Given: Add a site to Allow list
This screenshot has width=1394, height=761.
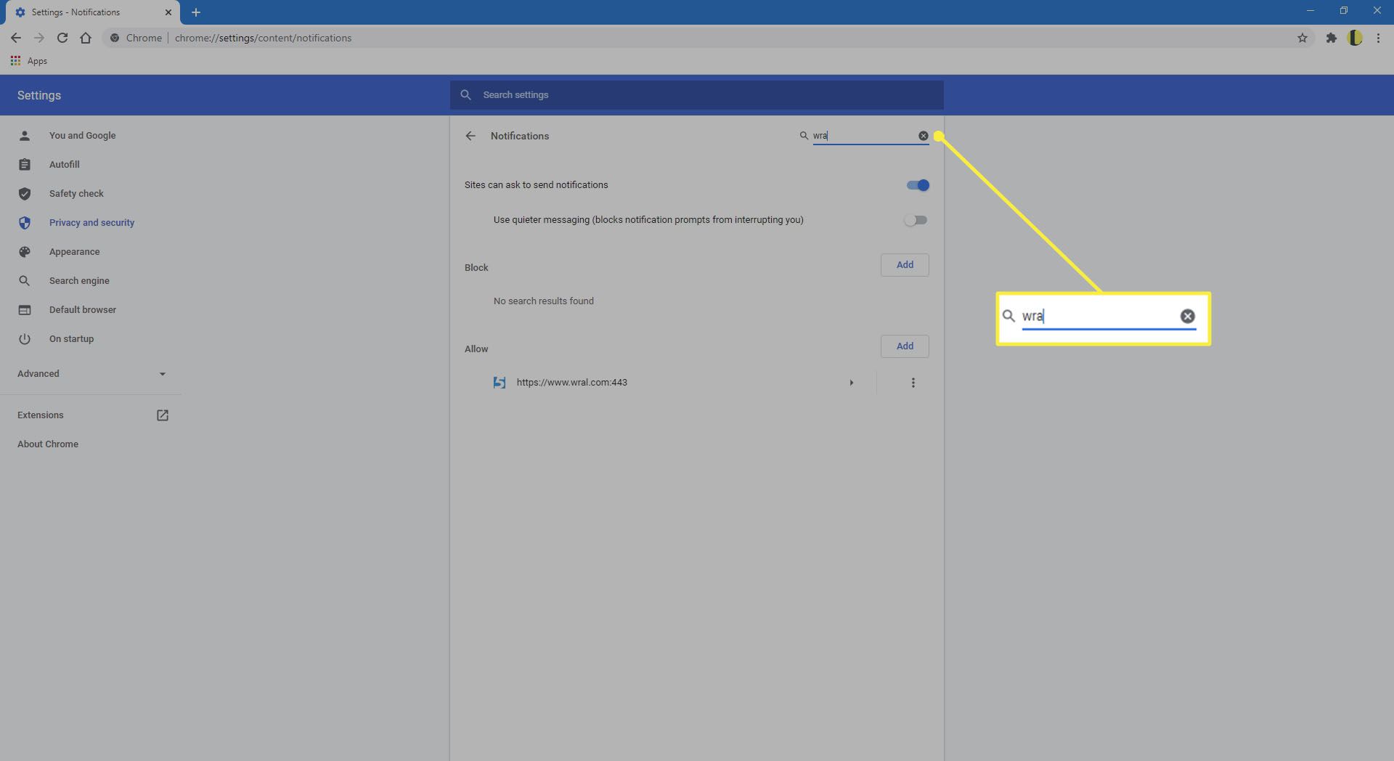Looking at the screenshot, I should (905, 346).
